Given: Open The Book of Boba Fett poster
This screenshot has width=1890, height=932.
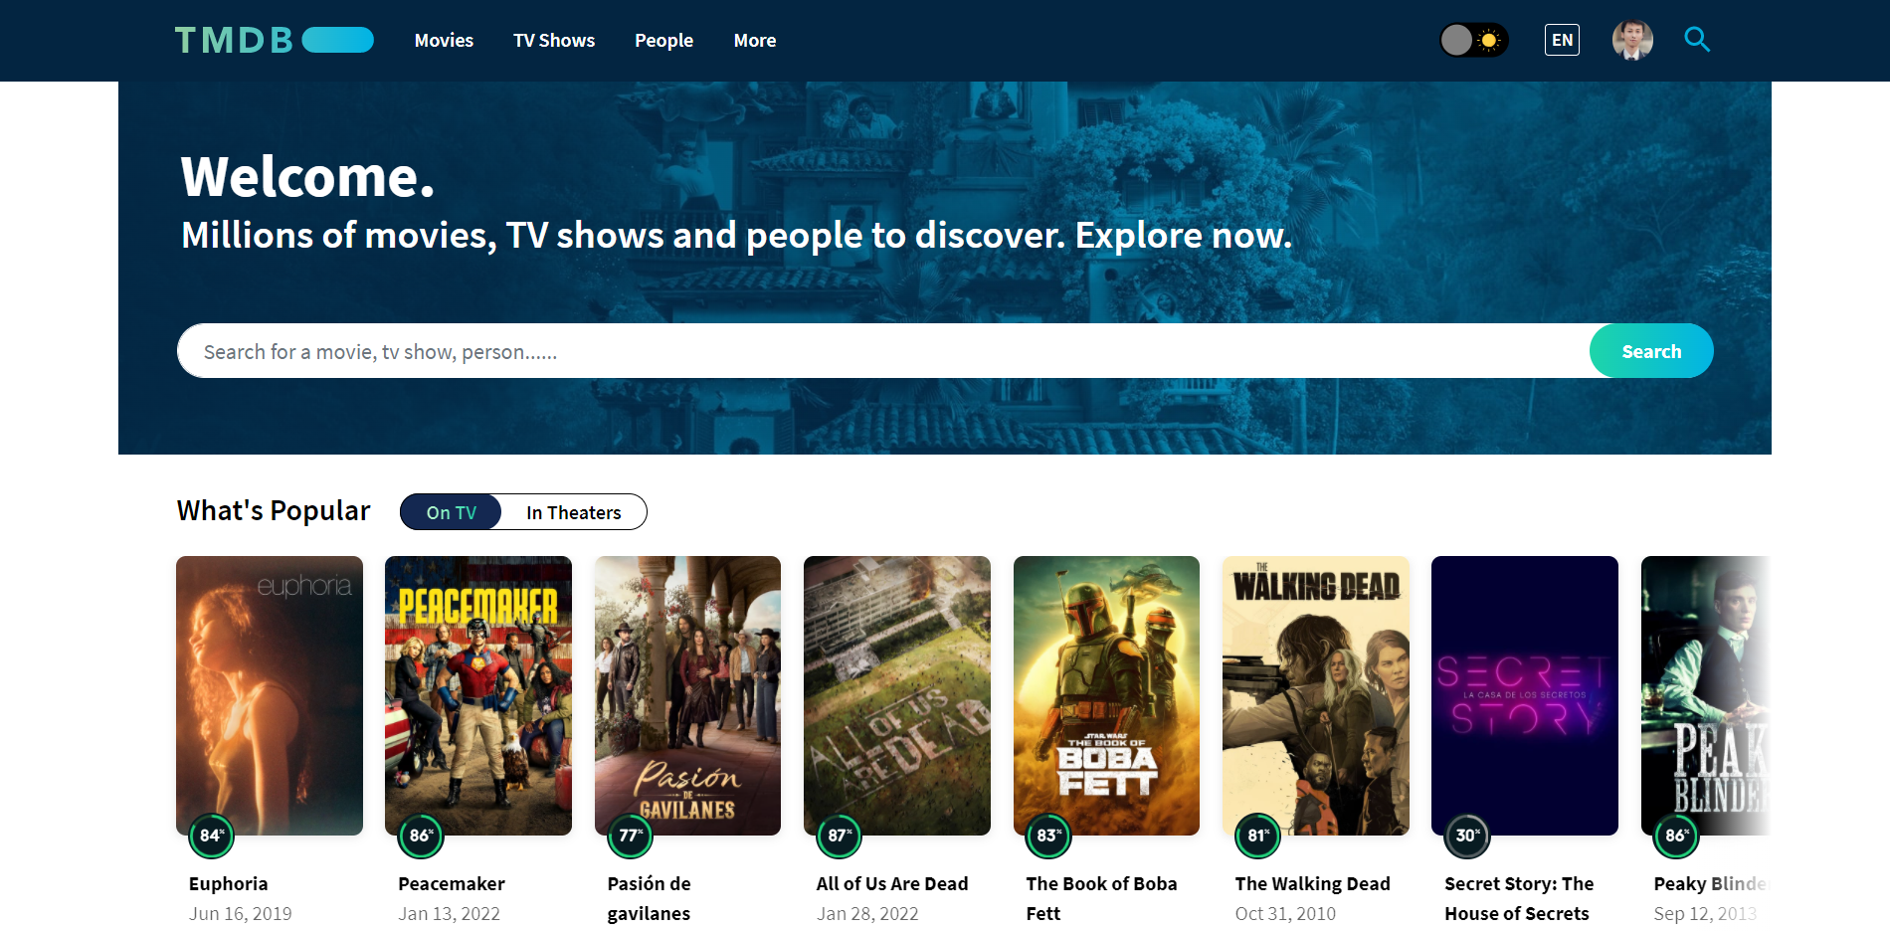Looking at the screenshot, I should [x=1106, y=695].
